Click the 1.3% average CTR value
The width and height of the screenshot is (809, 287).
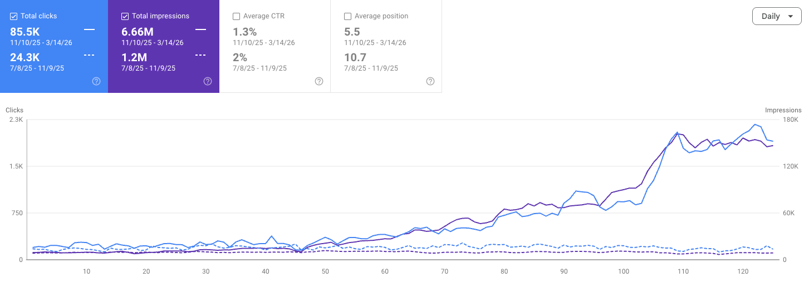tap(244, 32)
